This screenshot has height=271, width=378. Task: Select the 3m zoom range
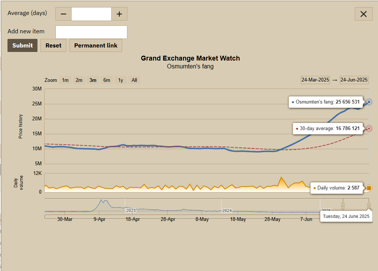tap(93, 80)
